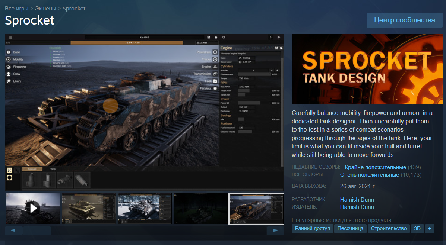Click the Sprocket page title
Viewport: 446px width, 245px height.
coord(29,20)
